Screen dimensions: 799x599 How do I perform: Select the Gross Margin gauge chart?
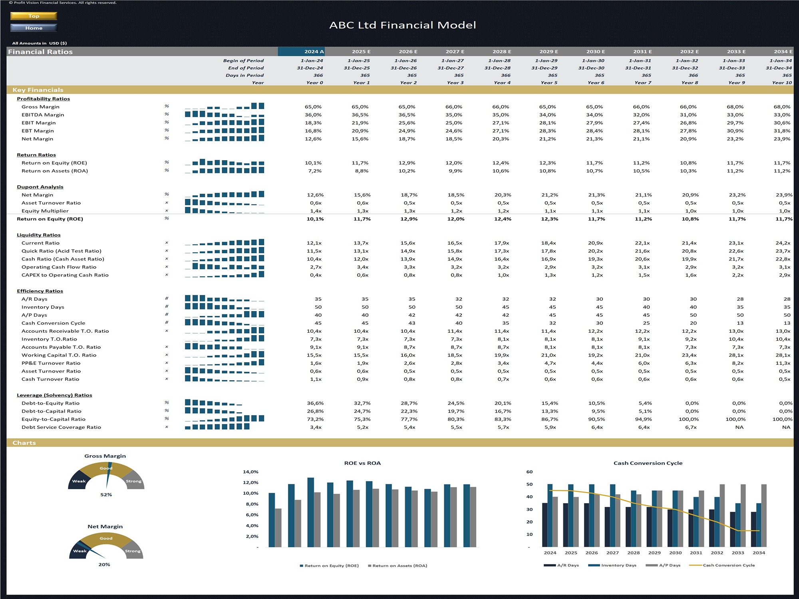[x=106, y=475]
